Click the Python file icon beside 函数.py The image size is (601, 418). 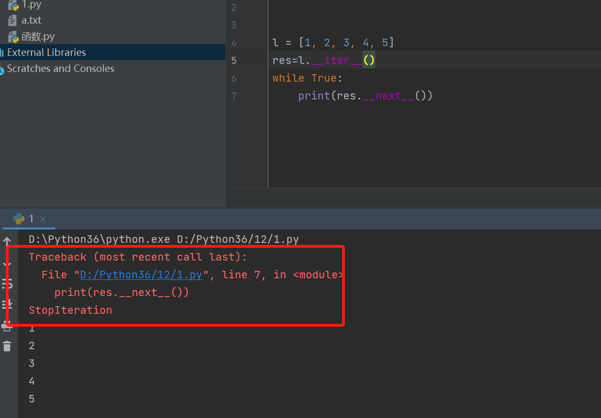pos(13,37)
